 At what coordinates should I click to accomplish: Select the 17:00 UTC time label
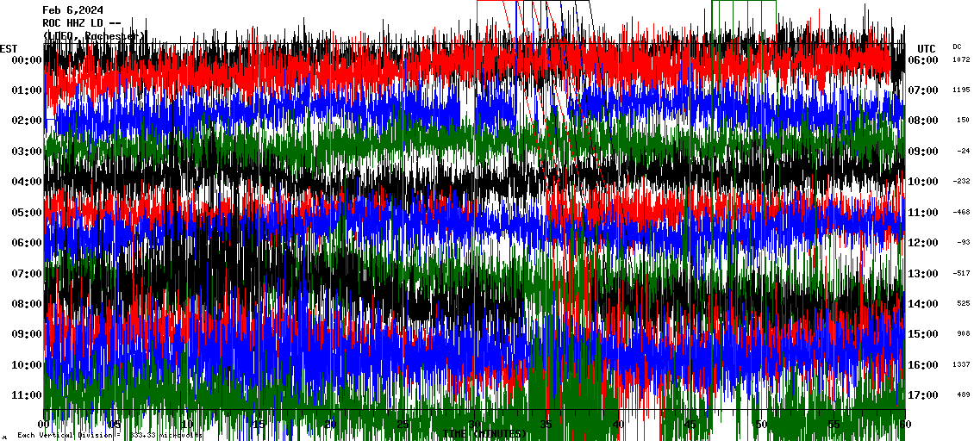[923, 394]
